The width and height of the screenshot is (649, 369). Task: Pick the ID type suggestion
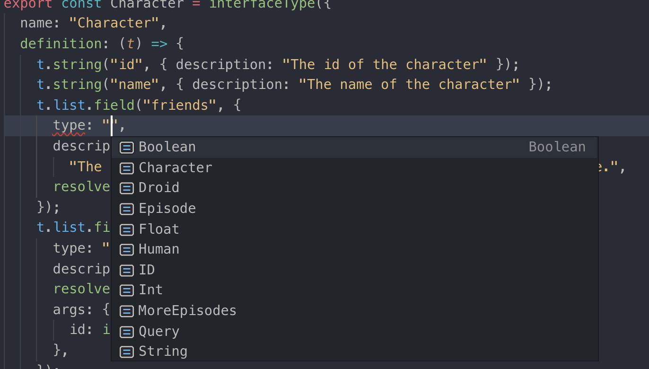[147, 270]
